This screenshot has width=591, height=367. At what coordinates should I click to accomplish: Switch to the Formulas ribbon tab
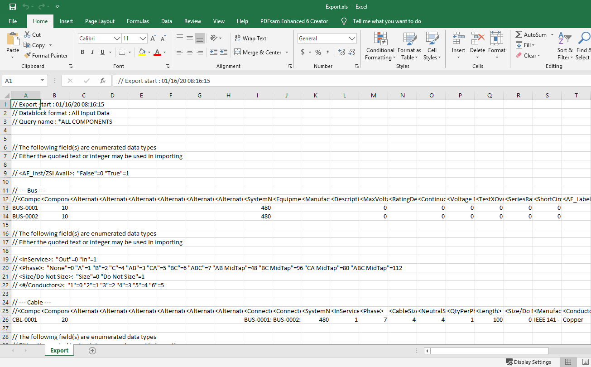(138, 21)
